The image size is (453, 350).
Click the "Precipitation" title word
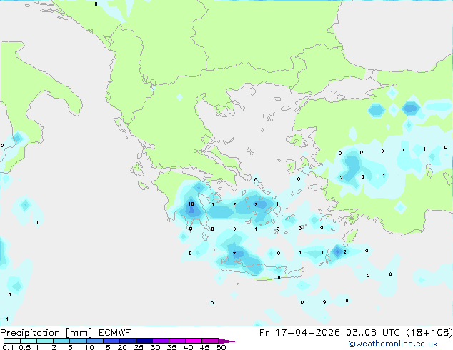coord(30,333)
